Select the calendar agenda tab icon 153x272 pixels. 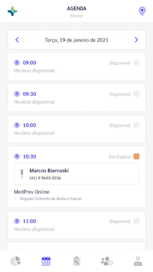(46, 261)
